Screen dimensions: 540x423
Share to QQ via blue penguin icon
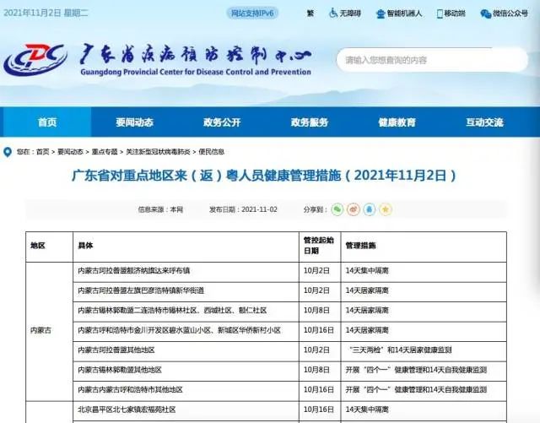(x=370, y=209)
